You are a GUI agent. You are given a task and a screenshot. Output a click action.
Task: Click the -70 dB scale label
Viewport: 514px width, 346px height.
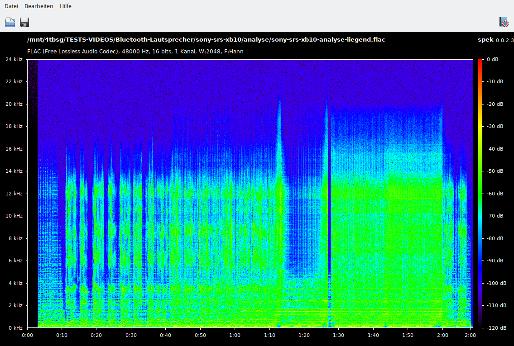tap(495, 216)
